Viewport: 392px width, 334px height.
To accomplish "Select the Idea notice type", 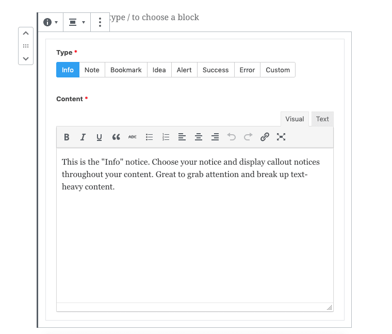I will 159,70.
